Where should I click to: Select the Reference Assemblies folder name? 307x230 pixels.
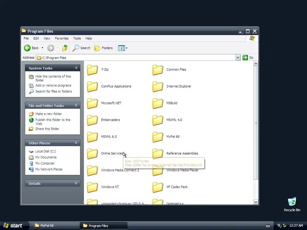pos(182,154)
